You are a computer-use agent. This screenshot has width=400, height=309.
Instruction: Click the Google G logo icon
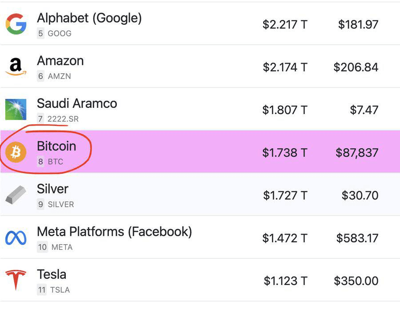[16, 24]
